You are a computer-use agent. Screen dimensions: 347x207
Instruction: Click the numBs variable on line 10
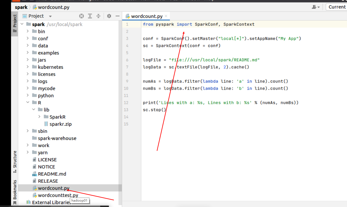149,88
